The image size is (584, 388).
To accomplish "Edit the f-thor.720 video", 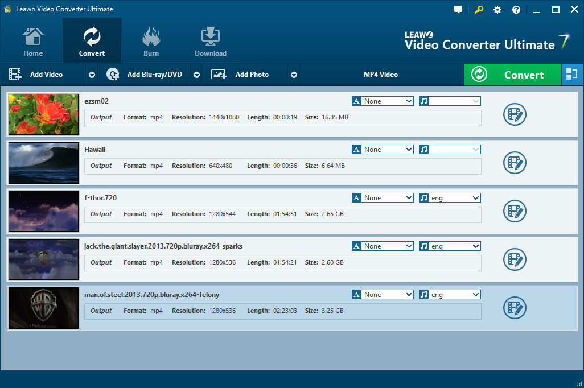I will 515,211.
